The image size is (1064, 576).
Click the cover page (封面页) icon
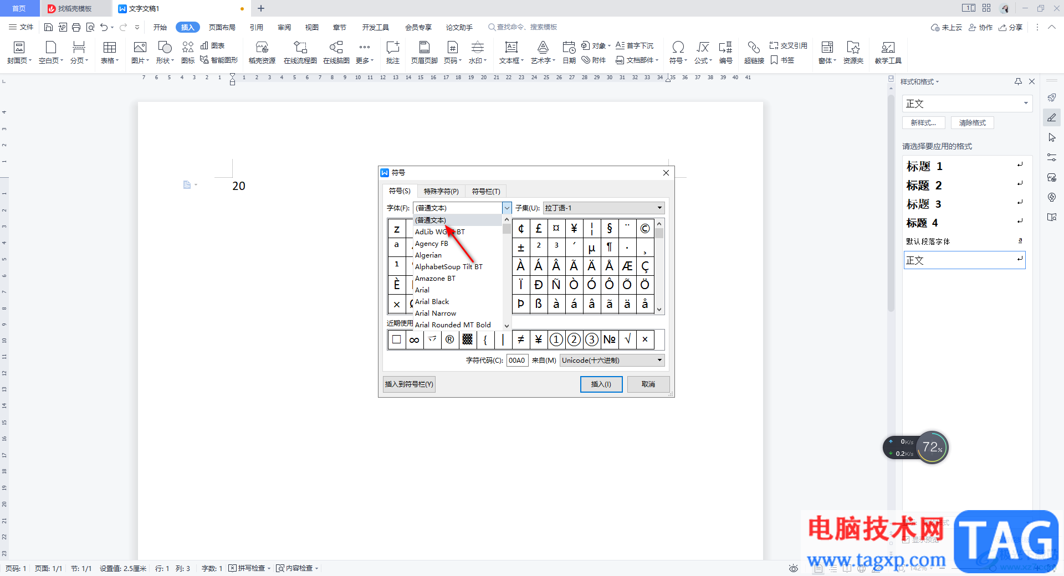tap(19, 53)
